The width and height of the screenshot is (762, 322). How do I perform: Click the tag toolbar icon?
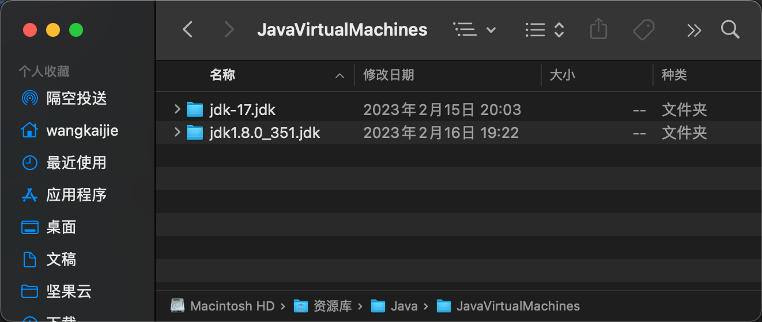[x=644, y=30]
